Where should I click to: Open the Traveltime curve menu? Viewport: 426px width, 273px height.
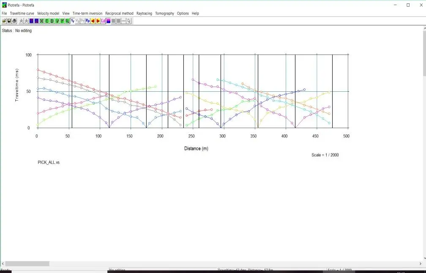tap(22, 14)
